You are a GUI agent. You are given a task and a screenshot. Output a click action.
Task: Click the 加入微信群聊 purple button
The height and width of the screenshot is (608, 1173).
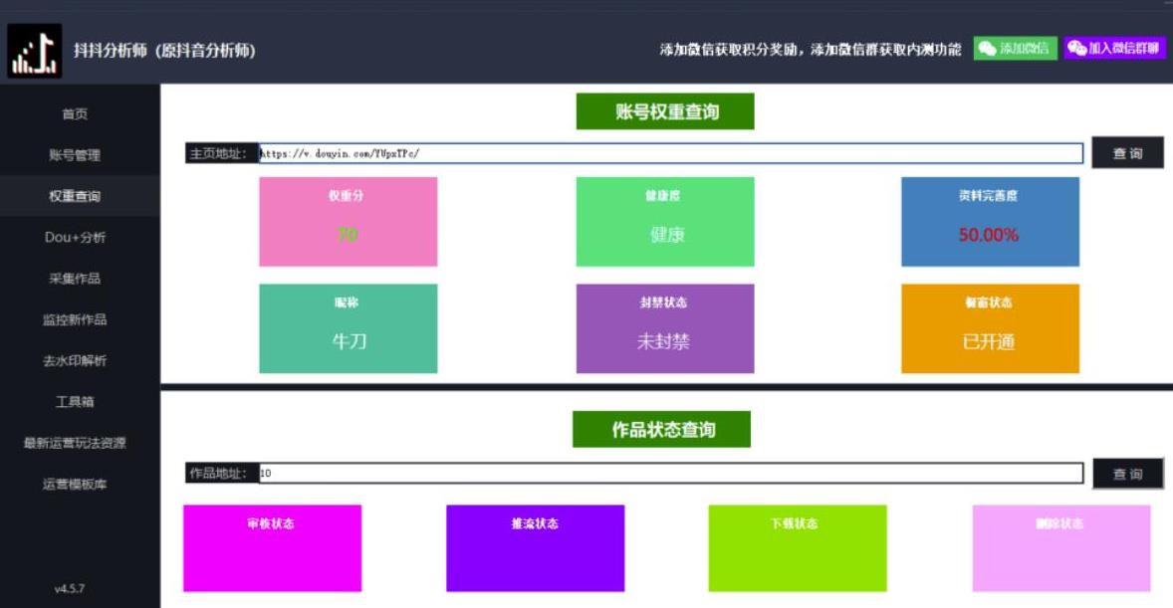point(1114,49)
